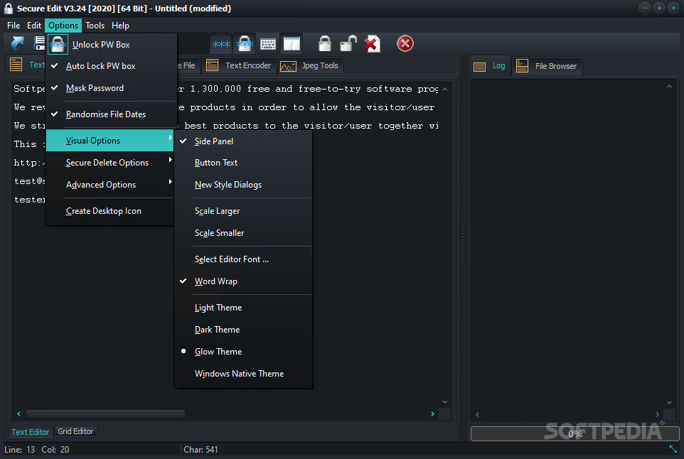684x459 pixels.
Task: Toggle the Word Wrap option
Action: [x=243, y=281]
